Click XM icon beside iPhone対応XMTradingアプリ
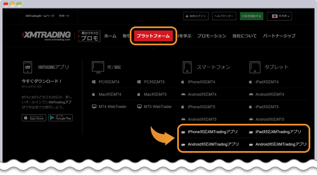The height and width of the screenshot is (175, 317). [x=183, y=132]
